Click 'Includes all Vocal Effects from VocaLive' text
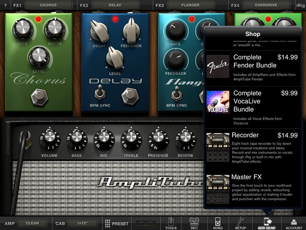 coord(257,121)
